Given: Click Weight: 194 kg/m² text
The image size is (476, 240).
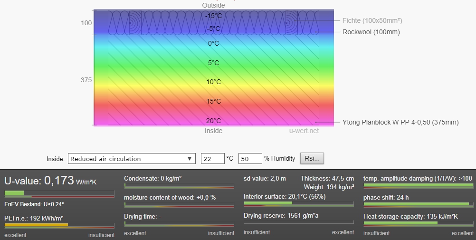Looking at the screenshot, I should 329,186.
